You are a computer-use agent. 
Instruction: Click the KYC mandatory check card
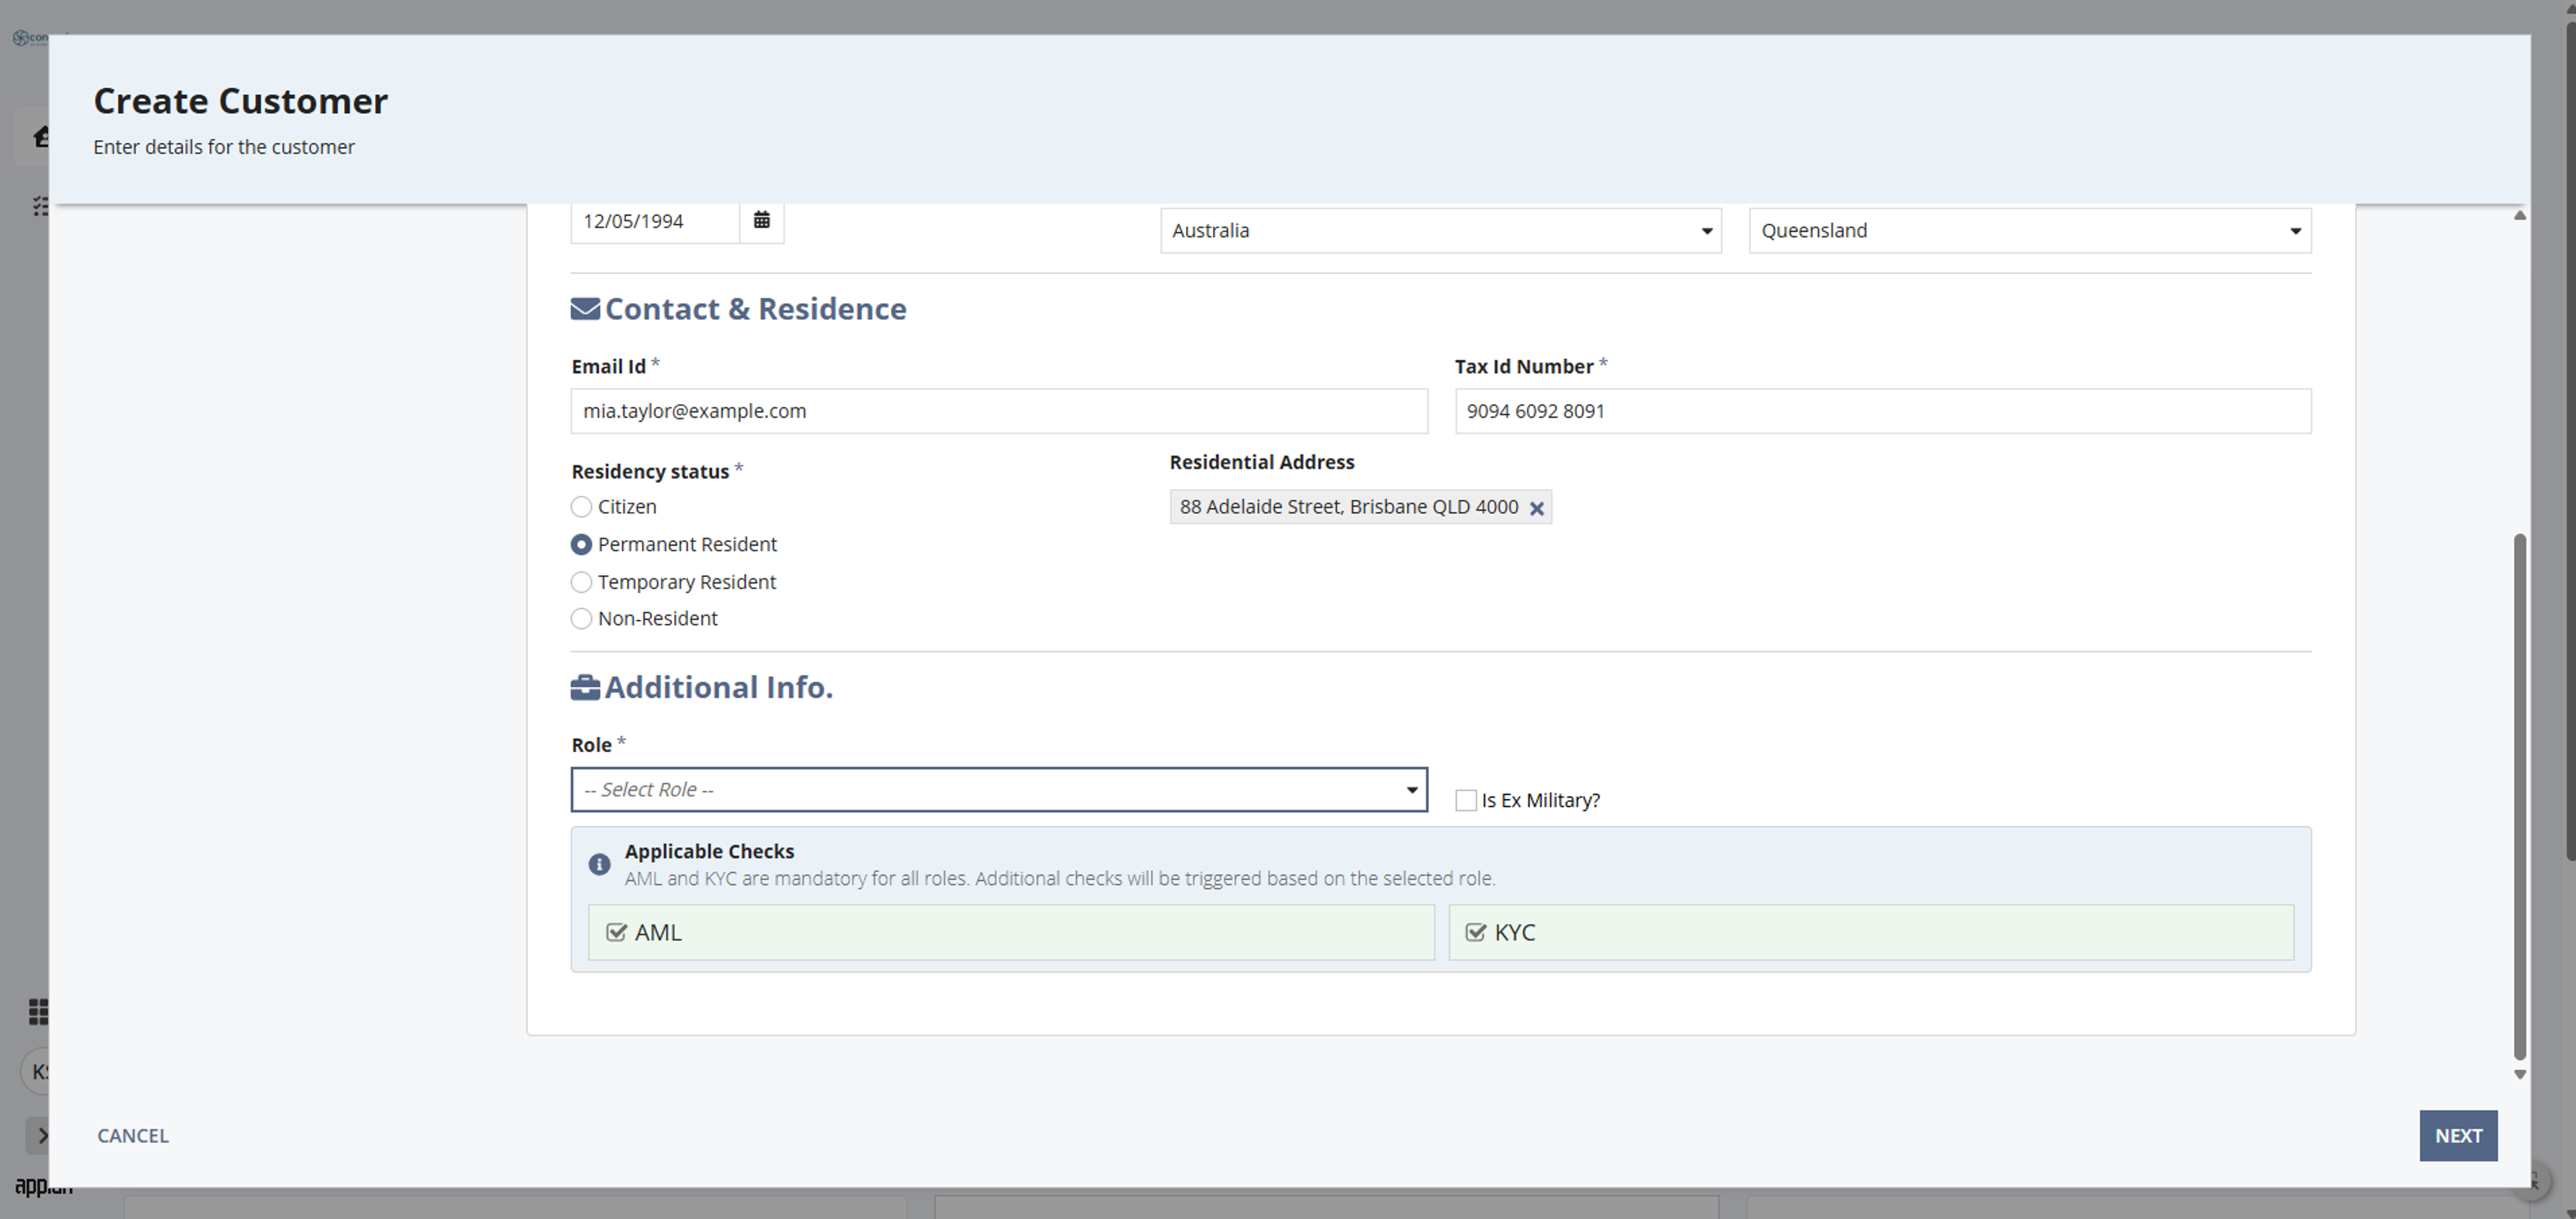tap(1871, 933)
